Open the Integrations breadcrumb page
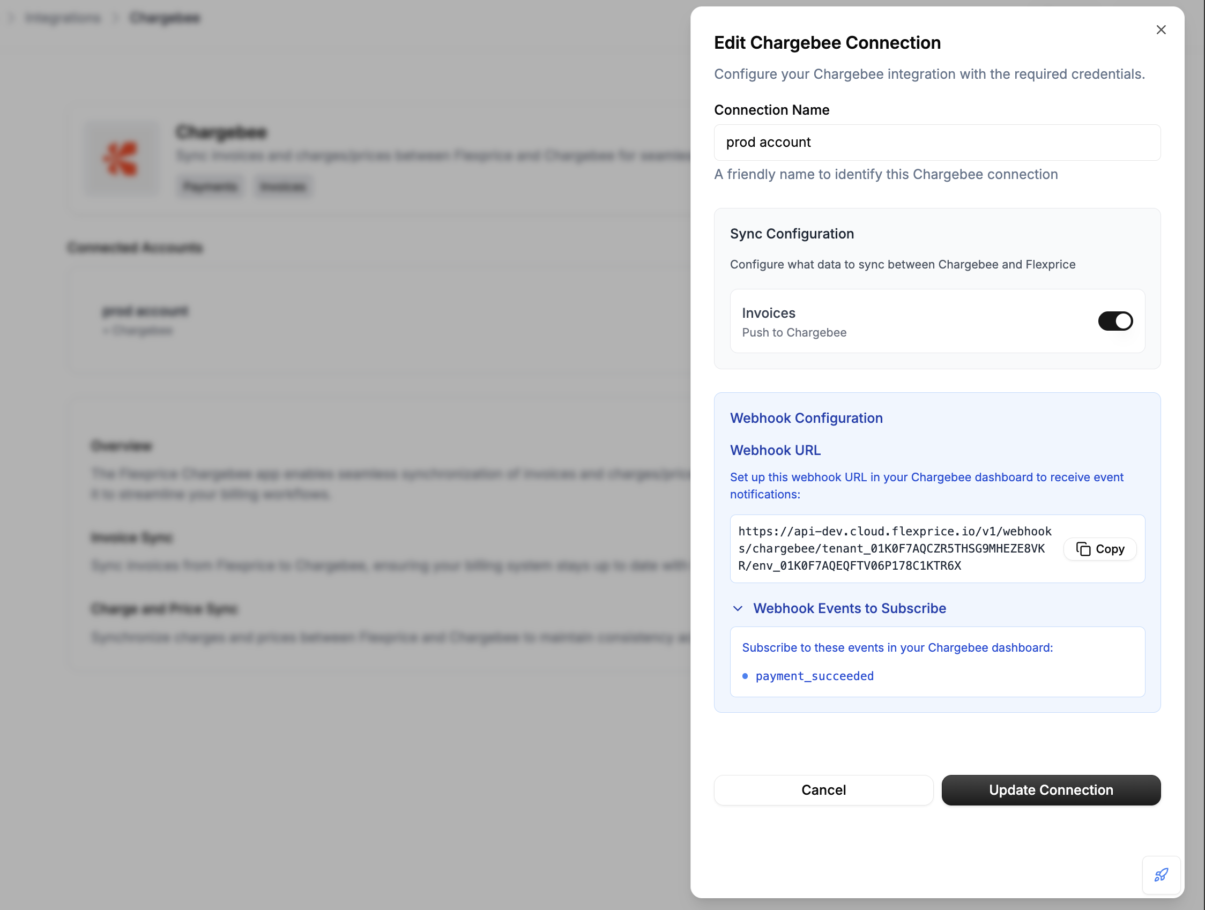The height and width of the screenshot is (910, 1205). click(62, 18)
